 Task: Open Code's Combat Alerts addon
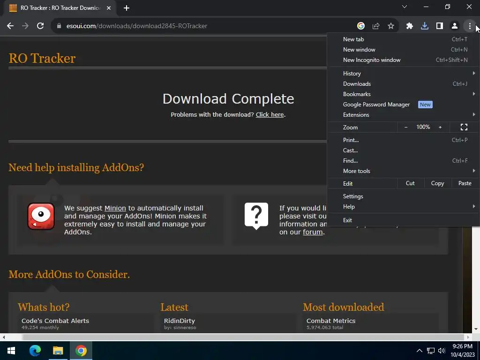[55, 321]
